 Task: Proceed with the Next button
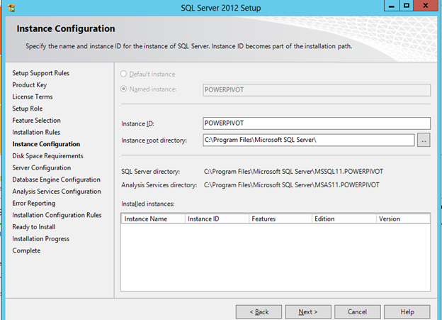[x=308, y=311]
